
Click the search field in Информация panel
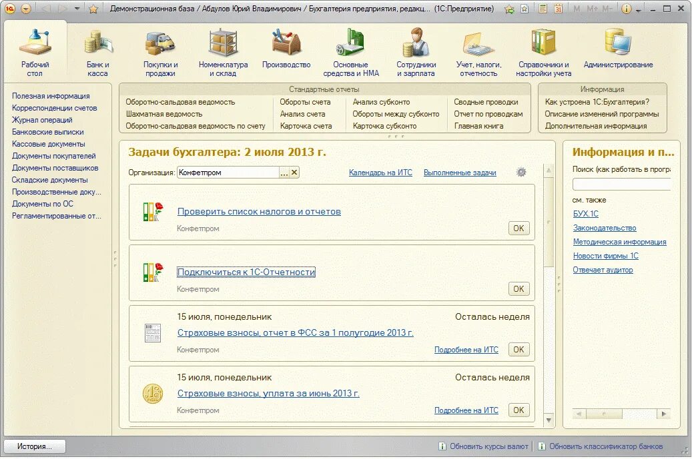tap(621, 184)
